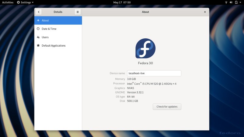244x137 pixels.
Task: Click the Memory value 3.8 GiB
Action: [x=131, y=79]
